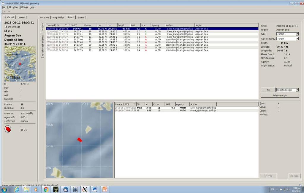Open PowerPoint from the taskbar
This screenshot has height=193, width=304.
pos(105,189)
